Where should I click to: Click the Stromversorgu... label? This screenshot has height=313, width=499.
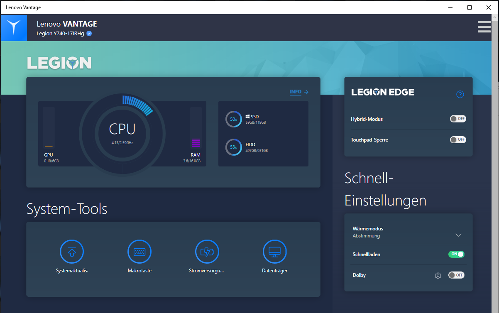pyautogui.click(x=206, y=271)
